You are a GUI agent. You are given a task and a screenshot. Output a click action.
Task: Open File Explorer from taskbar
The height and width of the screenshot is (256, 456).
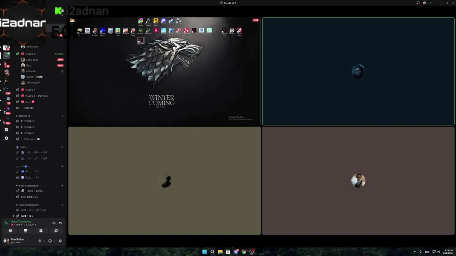click(220, 252)
